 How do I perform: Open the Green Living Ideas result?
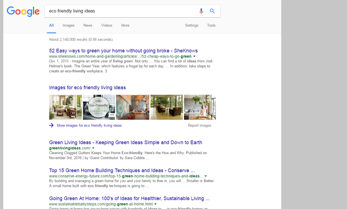(125, 143)
